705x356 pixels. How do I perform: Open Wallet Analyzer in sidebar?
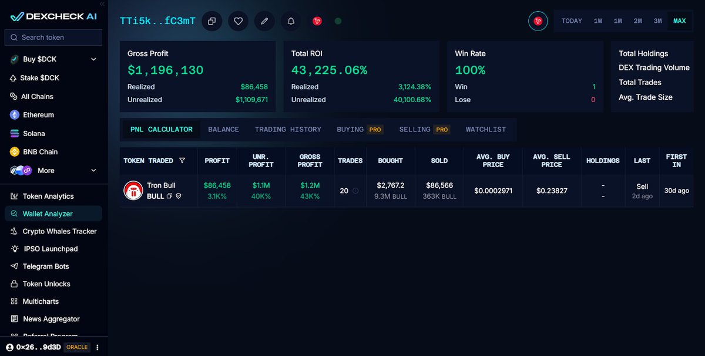pos(53,214)
